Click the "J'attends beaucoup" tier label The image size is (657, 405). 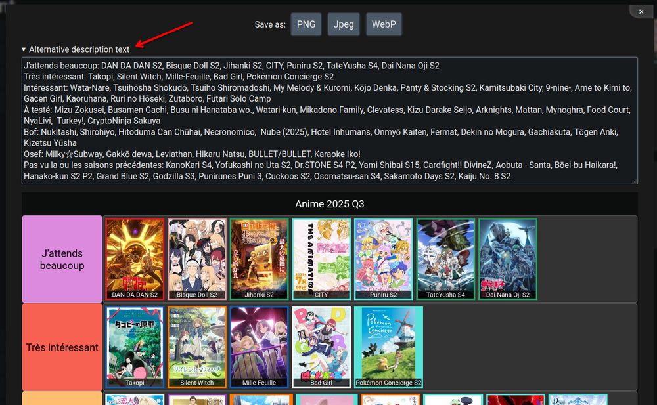(62, 259)
